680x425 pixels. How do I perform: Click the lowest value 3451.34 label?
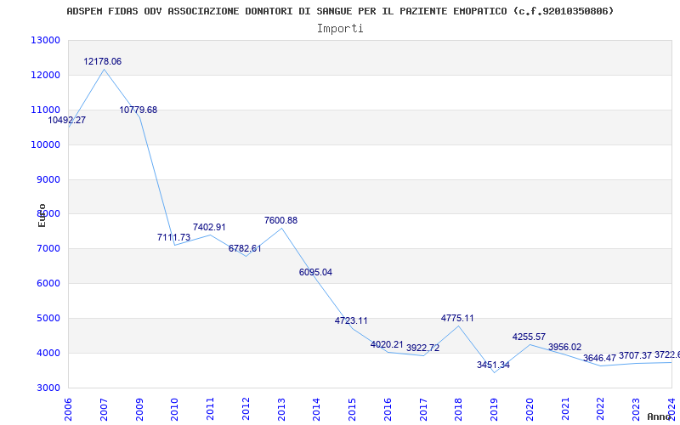493,365
